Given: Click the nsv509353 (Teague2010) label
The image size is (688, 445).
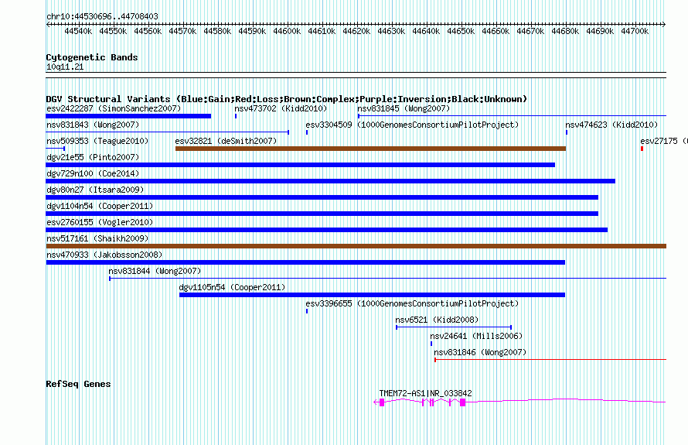Looking at the screenshot, I should coord(97,141).
